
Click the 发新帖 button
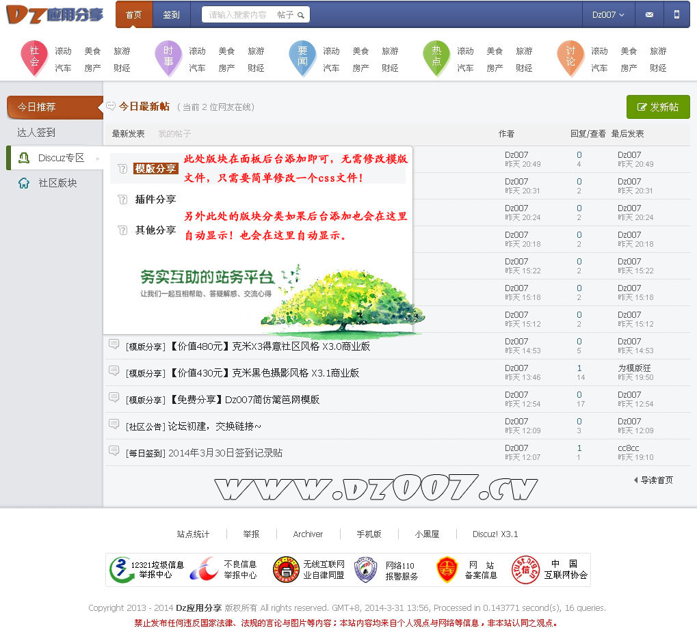(658, 107)
